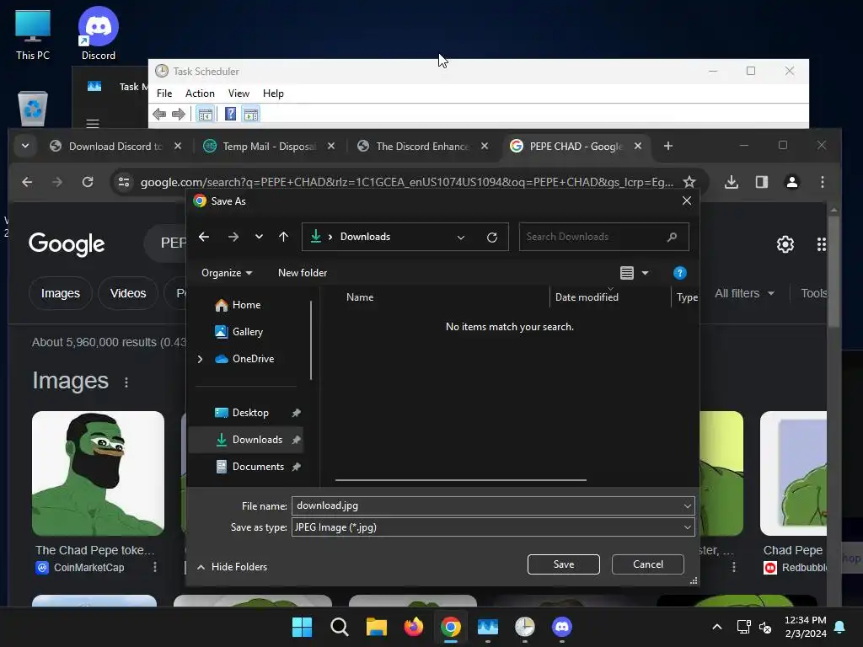Viewport: 863px width, 647px height.
Task: Click the Save button
Action: point(564,564)
